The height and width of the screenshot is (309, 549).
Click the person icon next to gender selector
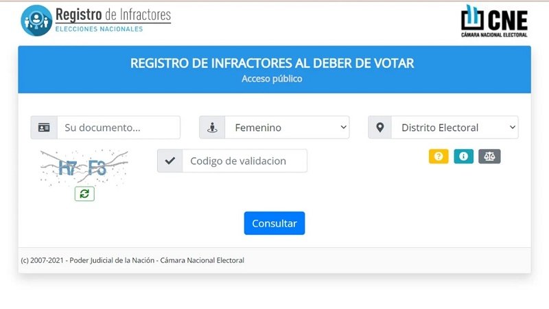(213, 128)
